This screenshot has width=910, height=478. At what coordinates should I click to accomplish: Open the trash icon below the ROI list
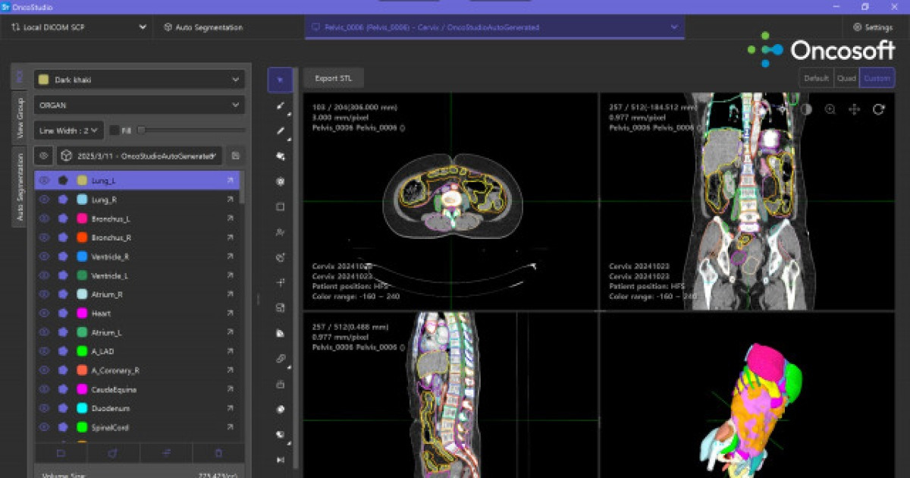[218, 452]
